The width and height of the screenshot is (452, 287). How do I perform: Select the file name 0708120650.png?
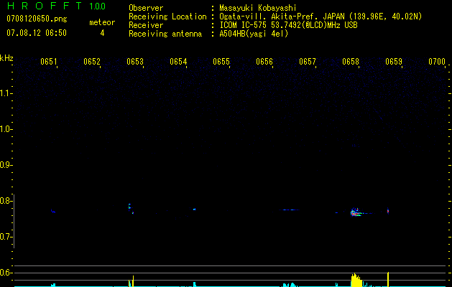tap(37, 19)
